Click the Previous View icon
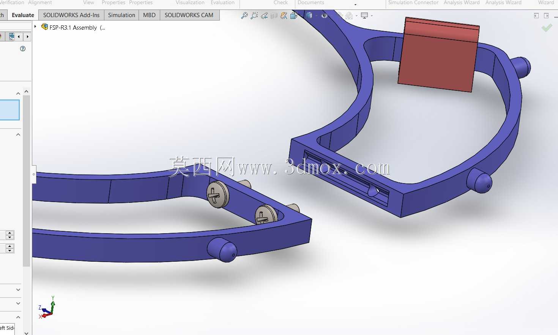558x335 pixels. [x=264, y=16]
